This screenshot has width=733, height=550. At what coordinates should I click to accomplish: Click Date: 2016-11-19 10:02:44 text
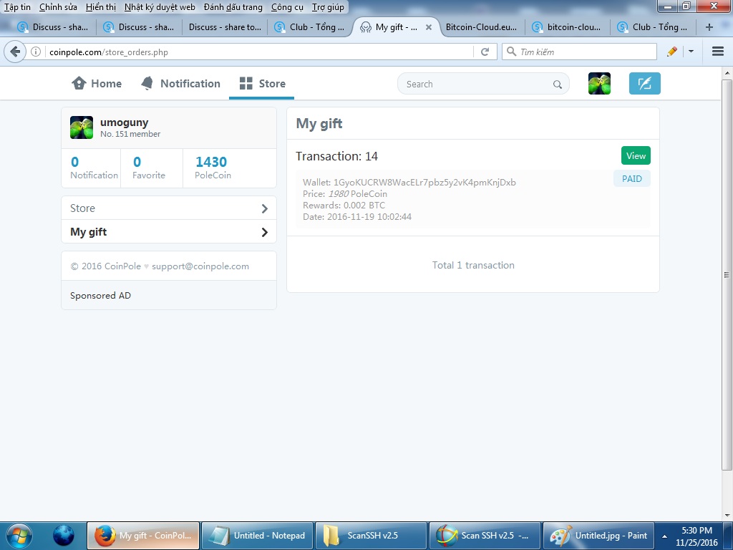[357, 216]
